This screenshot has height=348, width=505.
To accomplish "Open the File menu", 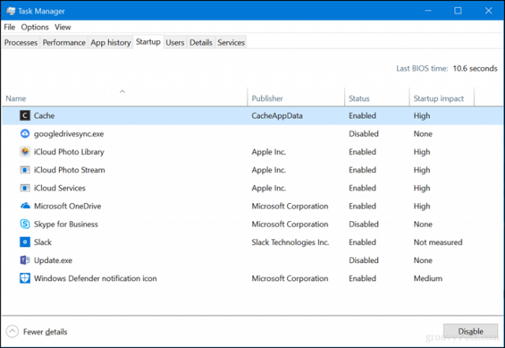I will [9, 28].
